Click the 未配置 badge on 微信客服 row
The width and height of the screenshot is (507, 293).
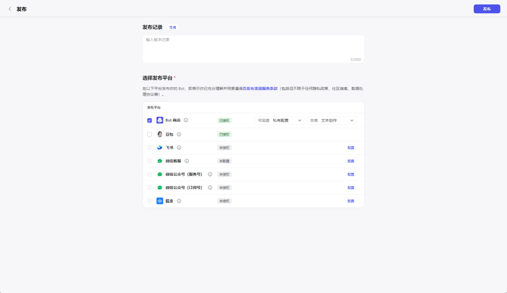coord(224,161)
